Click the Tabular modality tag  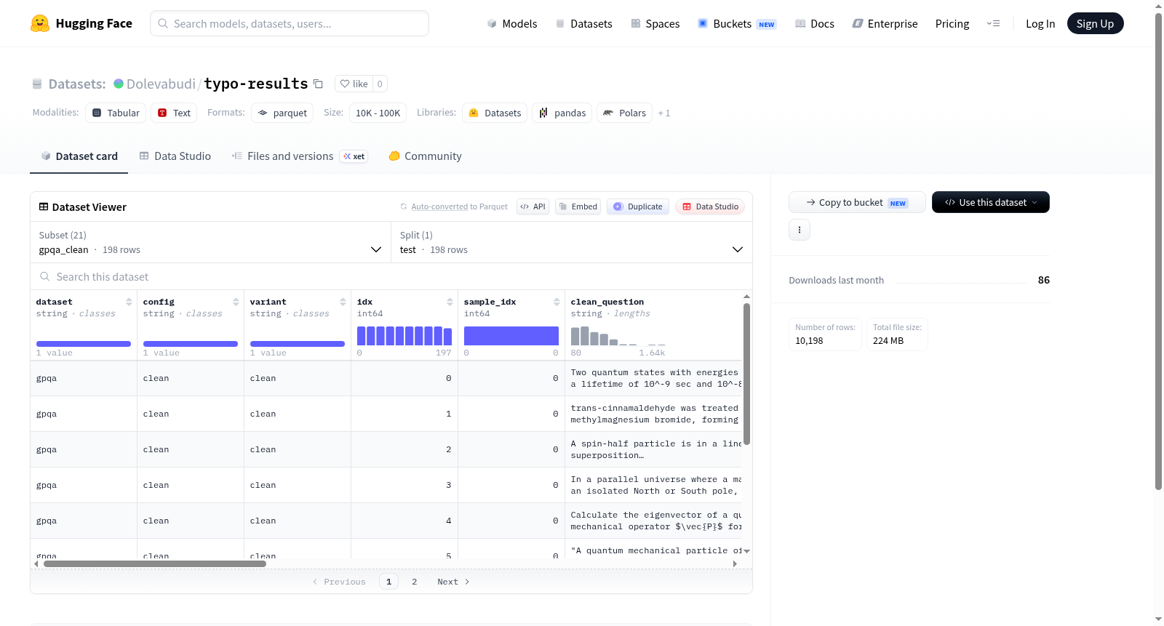coord(116,113)
